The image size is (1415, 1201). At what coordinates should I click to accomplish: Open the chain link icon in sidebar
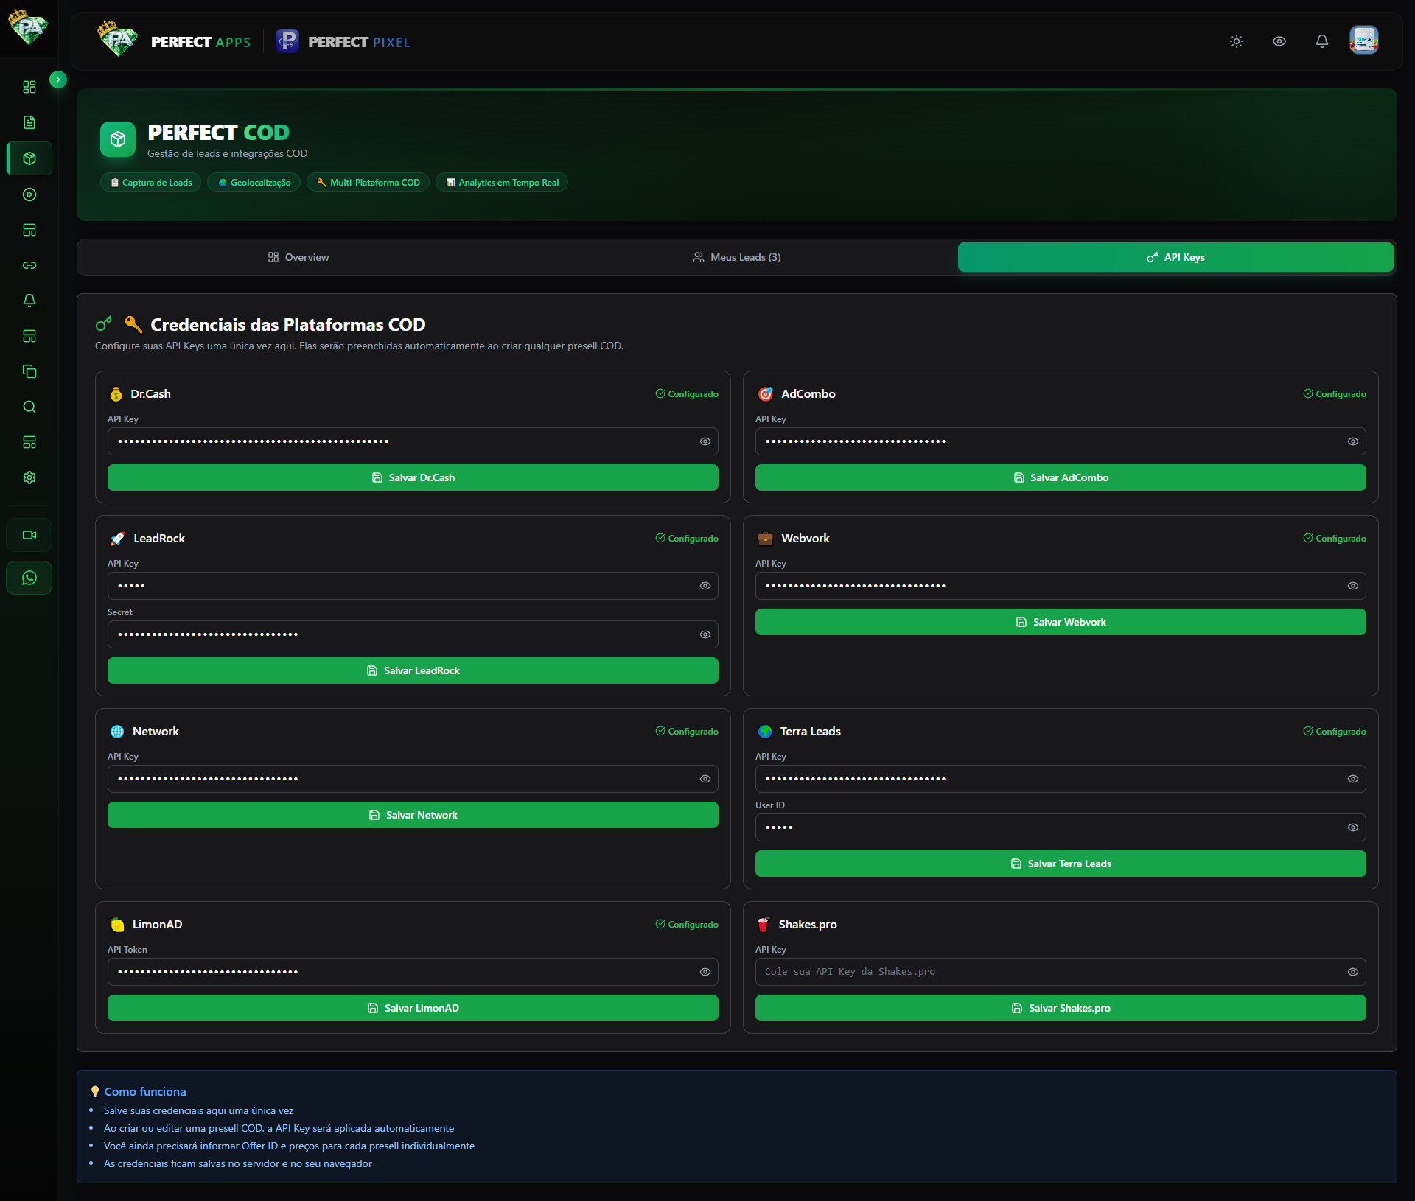(29, 265)
